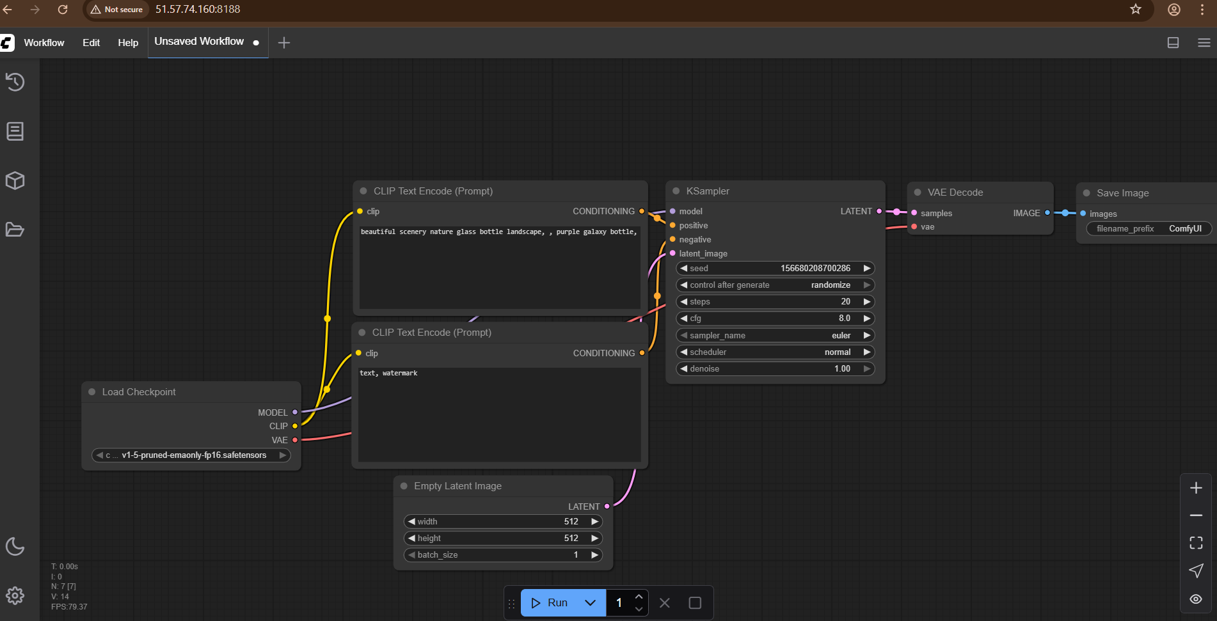Open the scheduler normal dropdown

click(x=775, y=352)
